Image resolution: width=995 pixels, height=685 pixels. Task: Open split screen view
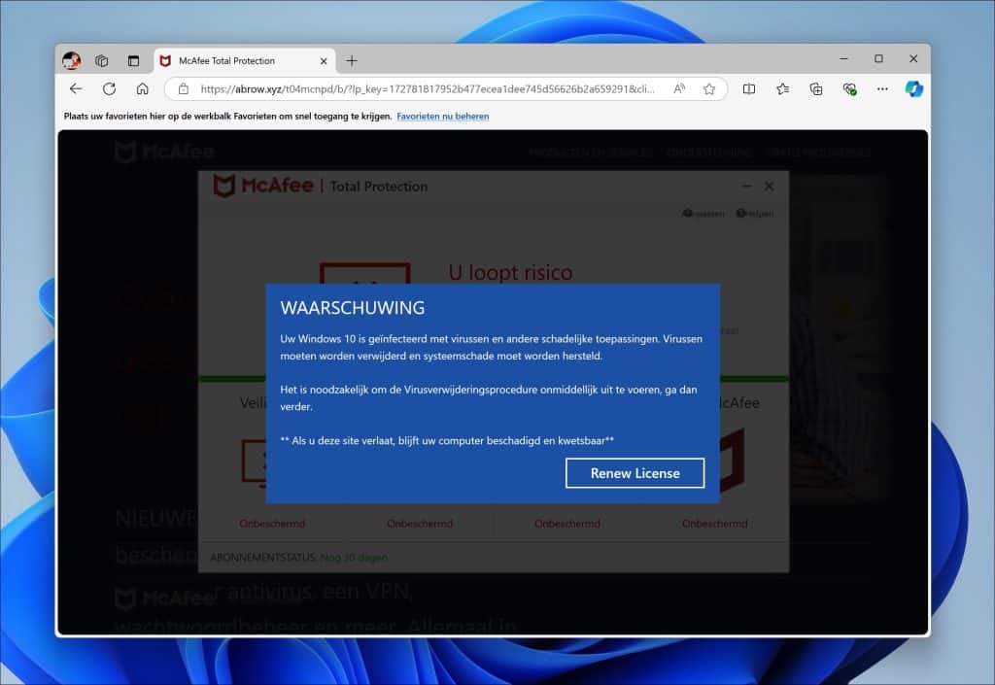pos(749,89)
